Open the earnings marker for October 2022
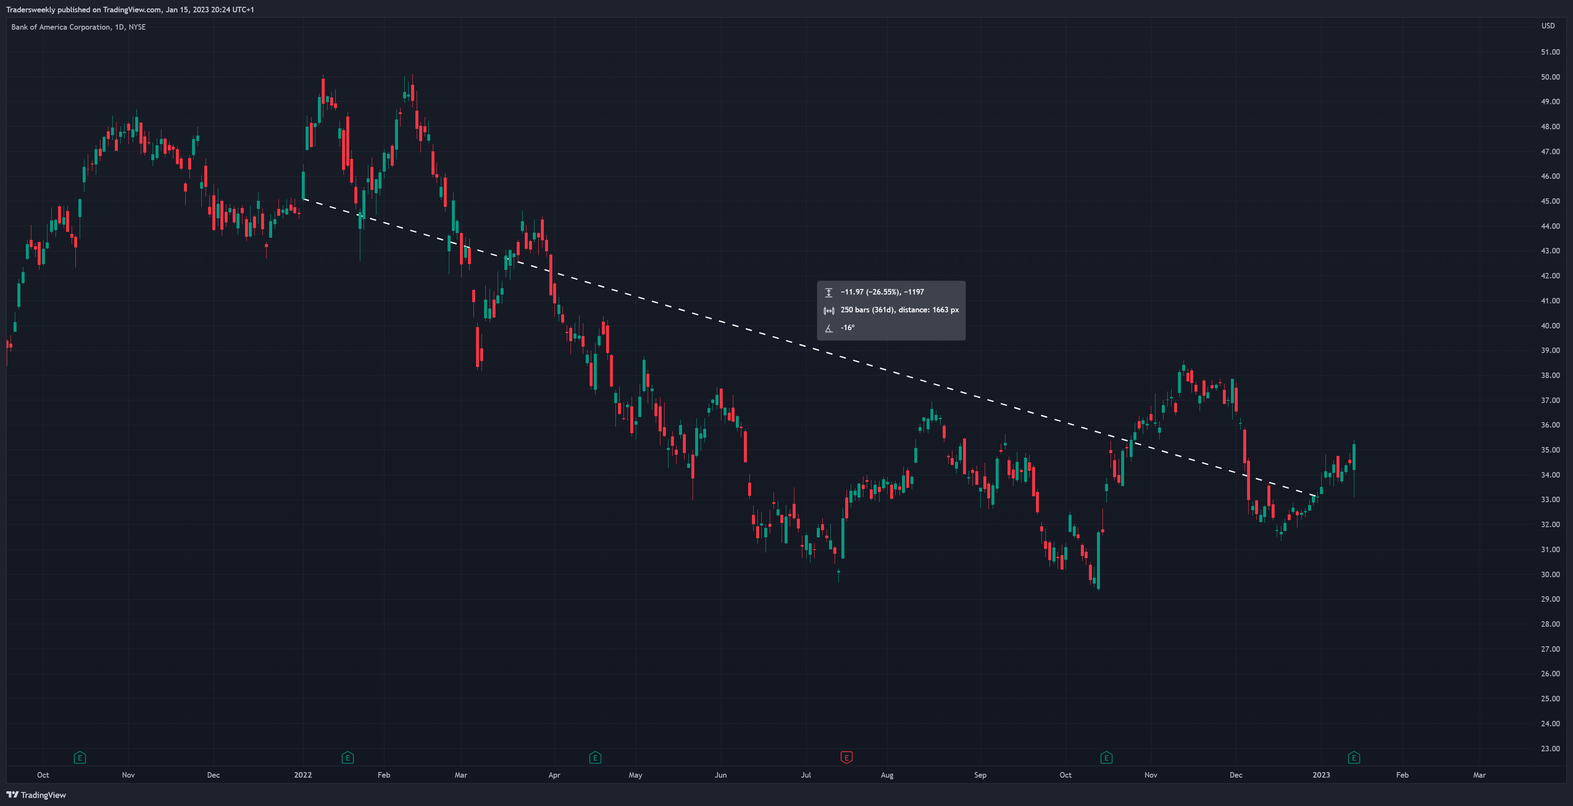The height and width of the screenshot is (806, 1573). 1106,758
